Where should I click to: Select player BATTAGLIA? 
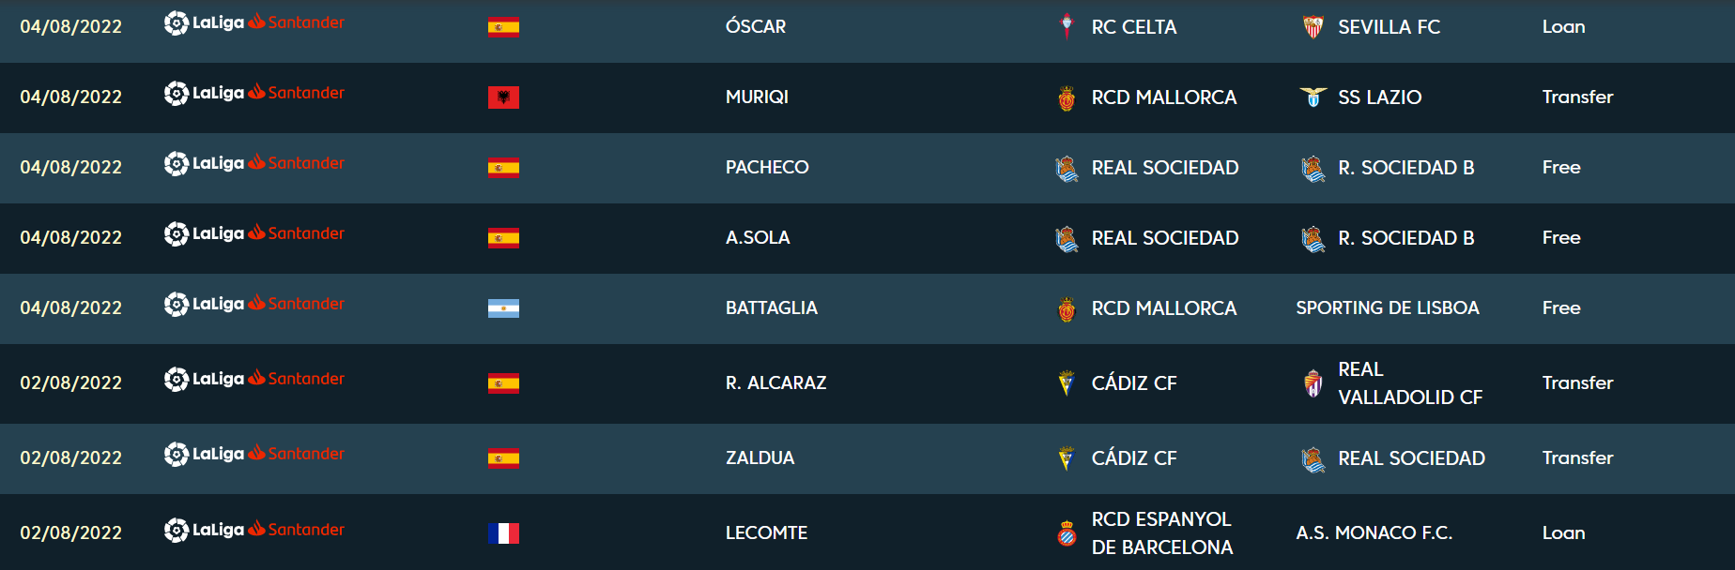coord(772,308)
